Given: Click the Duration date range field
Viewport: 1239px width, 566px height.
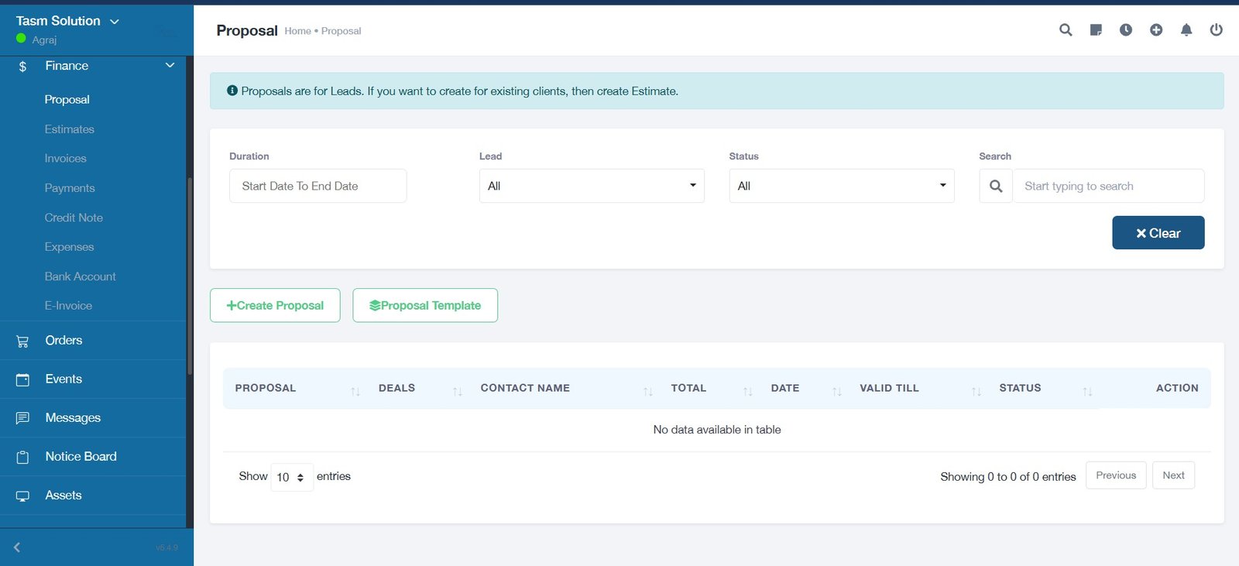Looking at the screenshot, I should tap(318, 186).
